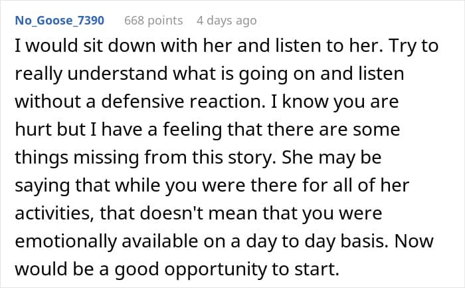Viewport: 465px width, 288px height.
Task: Click the 4 days ago timestamp
Action: point(227,21)
